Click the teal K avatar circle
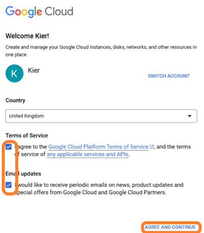The image size is (204, 233). point(14,74)
